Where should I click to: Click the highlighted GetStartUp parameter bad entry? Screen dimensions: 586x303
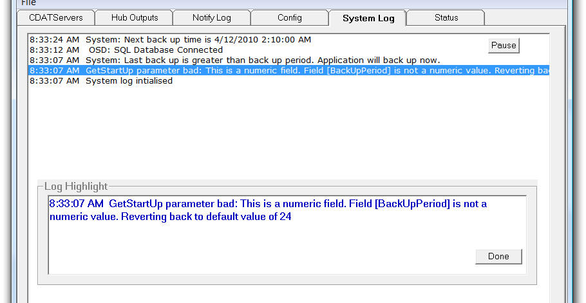288,71
